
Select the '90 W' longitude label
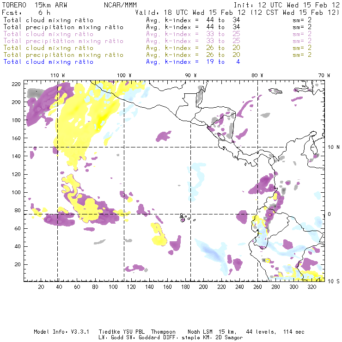(x=191, y=75)
